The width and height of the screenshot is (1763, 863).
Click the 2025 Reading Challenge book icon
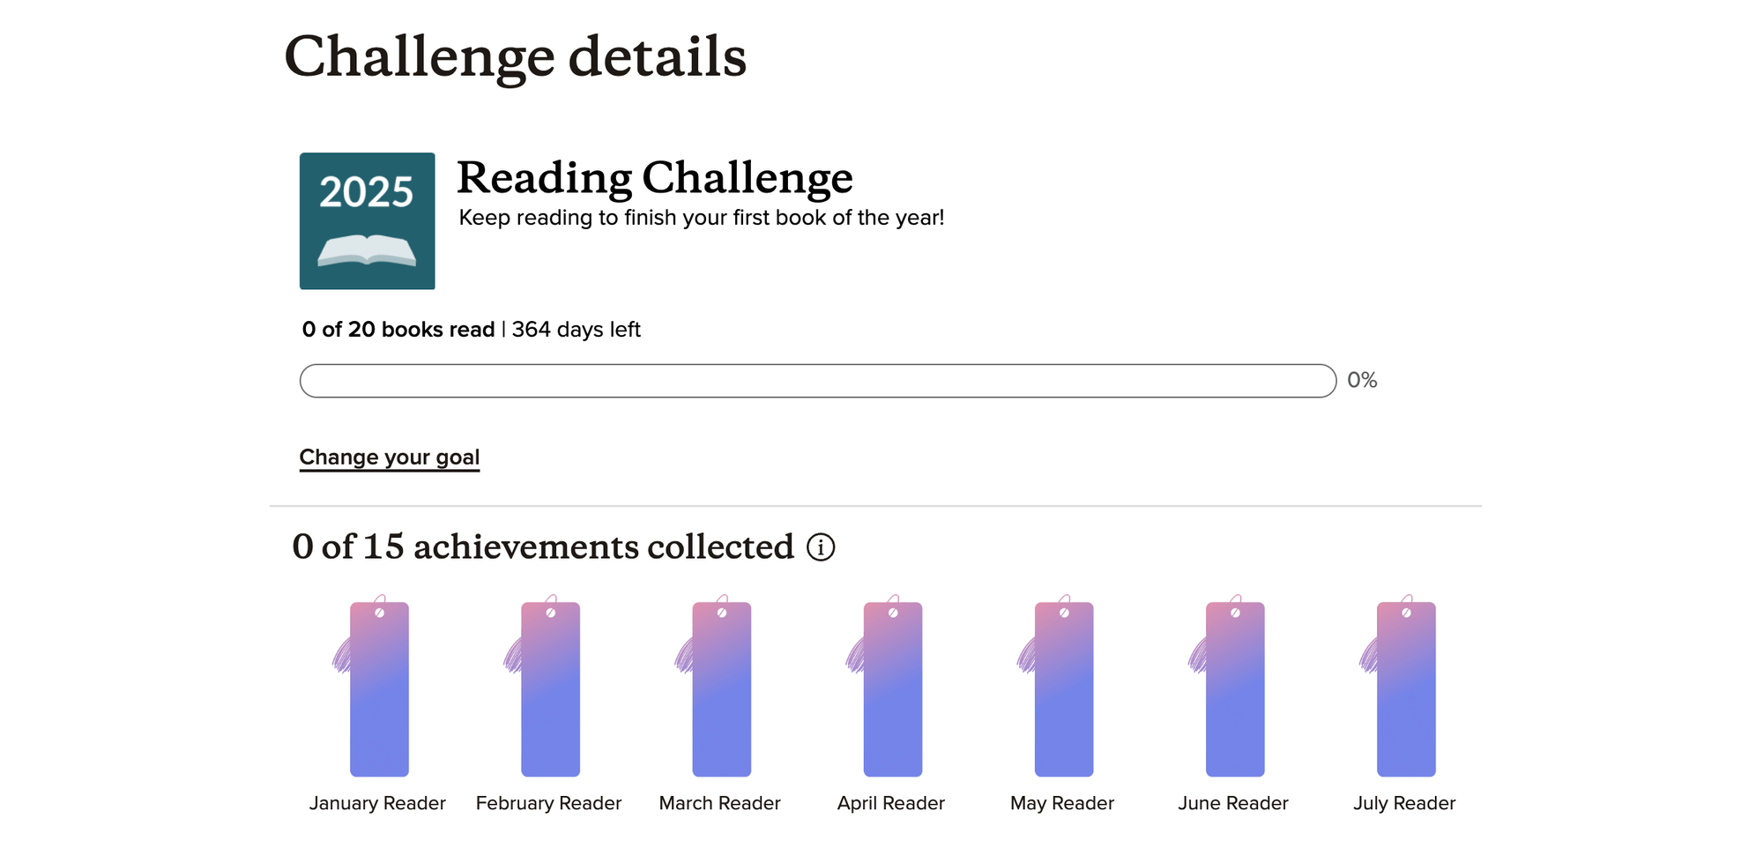pyautogui.click(x=367, y=220)
